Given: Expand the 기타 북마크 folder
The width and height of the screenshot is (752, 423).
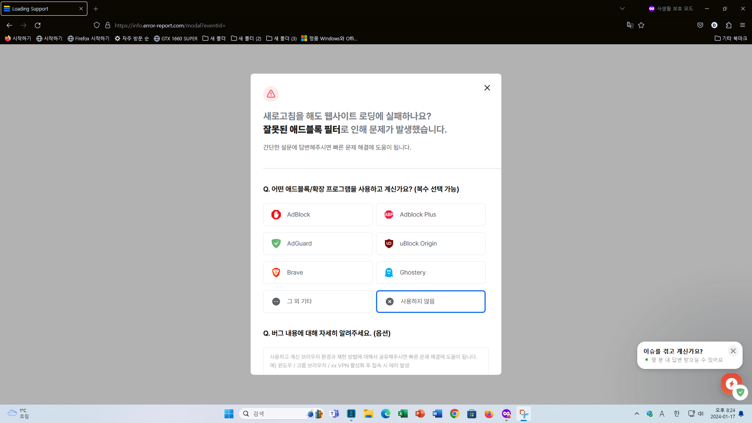Looking at the screenshot, I should coord(731,38).
